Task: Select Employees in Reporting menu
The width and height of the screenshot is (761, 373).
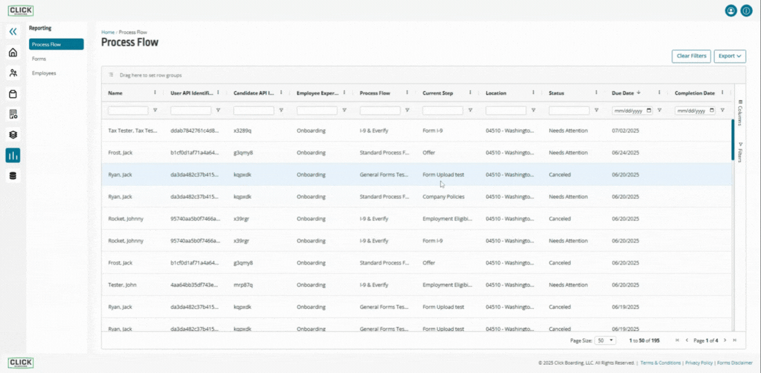Action: pos(44,73)
